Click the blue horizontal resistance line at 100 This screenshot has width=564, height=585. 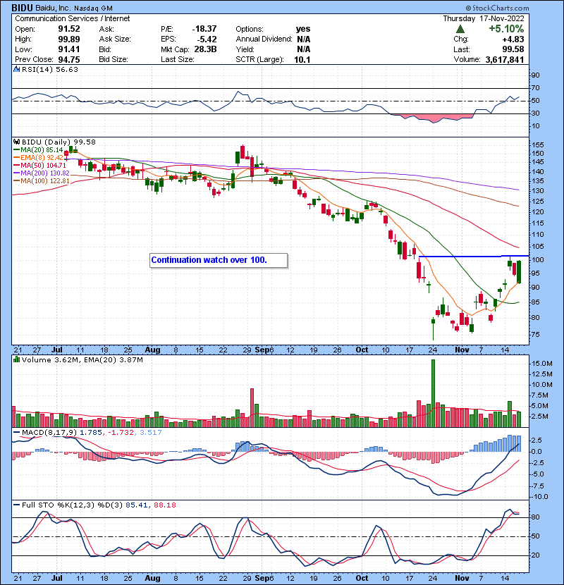point(474,257)
